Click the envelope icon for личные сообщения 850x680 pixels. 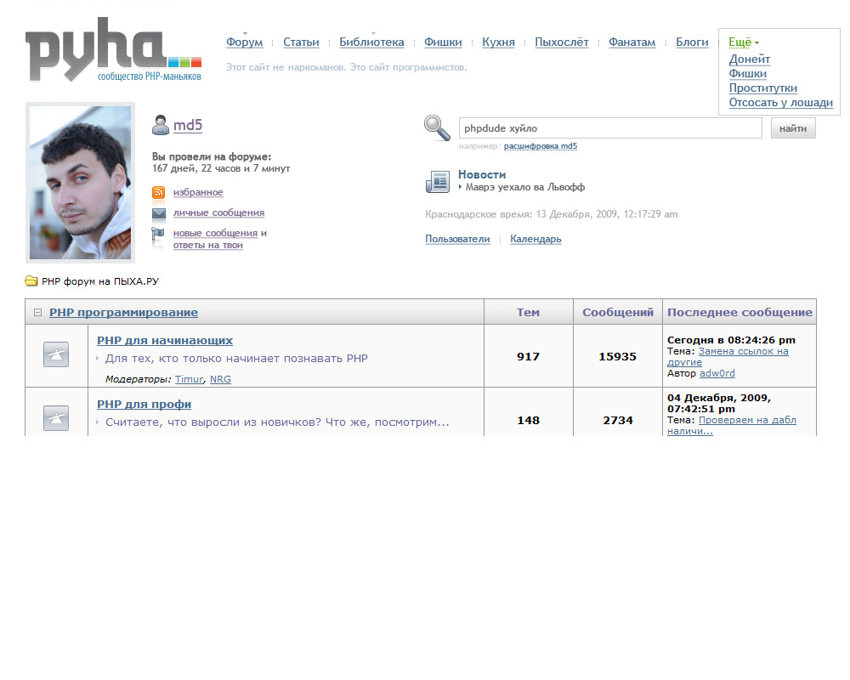tap(158, 213)
